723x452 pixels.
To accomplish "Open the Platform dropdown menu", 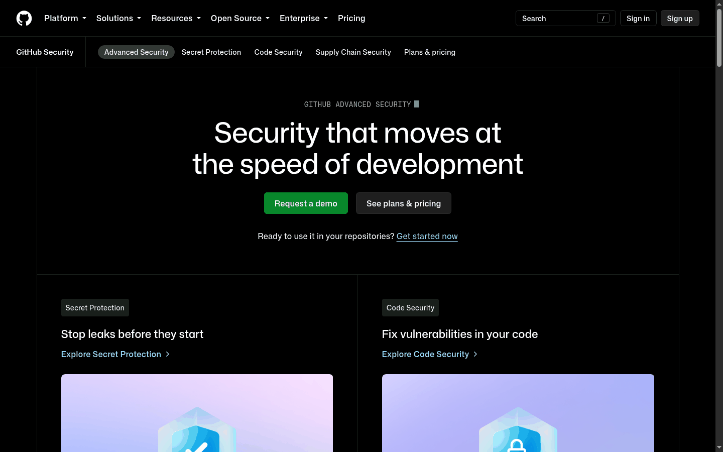I will 65,18.
